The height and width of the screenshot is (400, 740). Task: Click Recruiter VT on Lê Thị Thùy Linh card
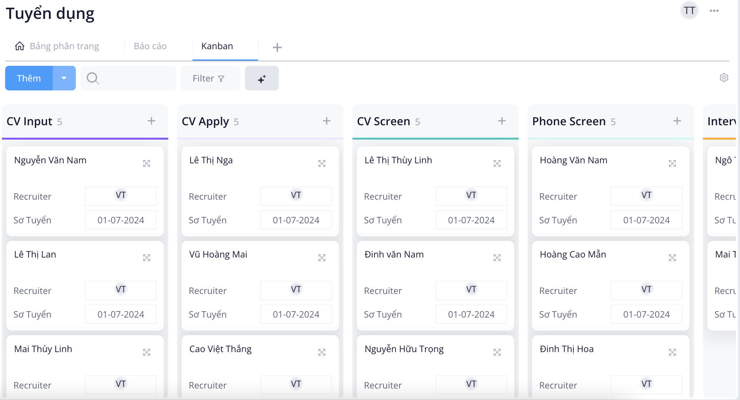pyautogui.click(x=471, y=196)
